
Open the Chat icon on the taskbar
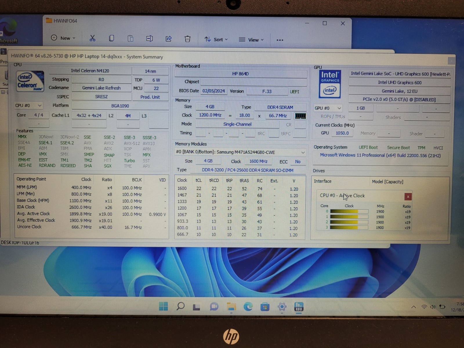click(x=214, y=307)
